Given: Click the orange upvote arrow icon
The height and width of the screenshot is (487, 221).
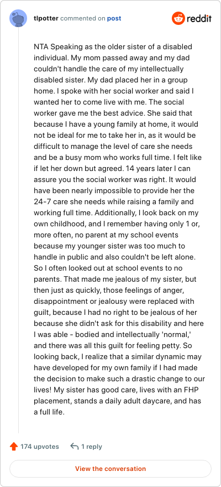Looking at the screenshot, I should click(x=14, y=447).
